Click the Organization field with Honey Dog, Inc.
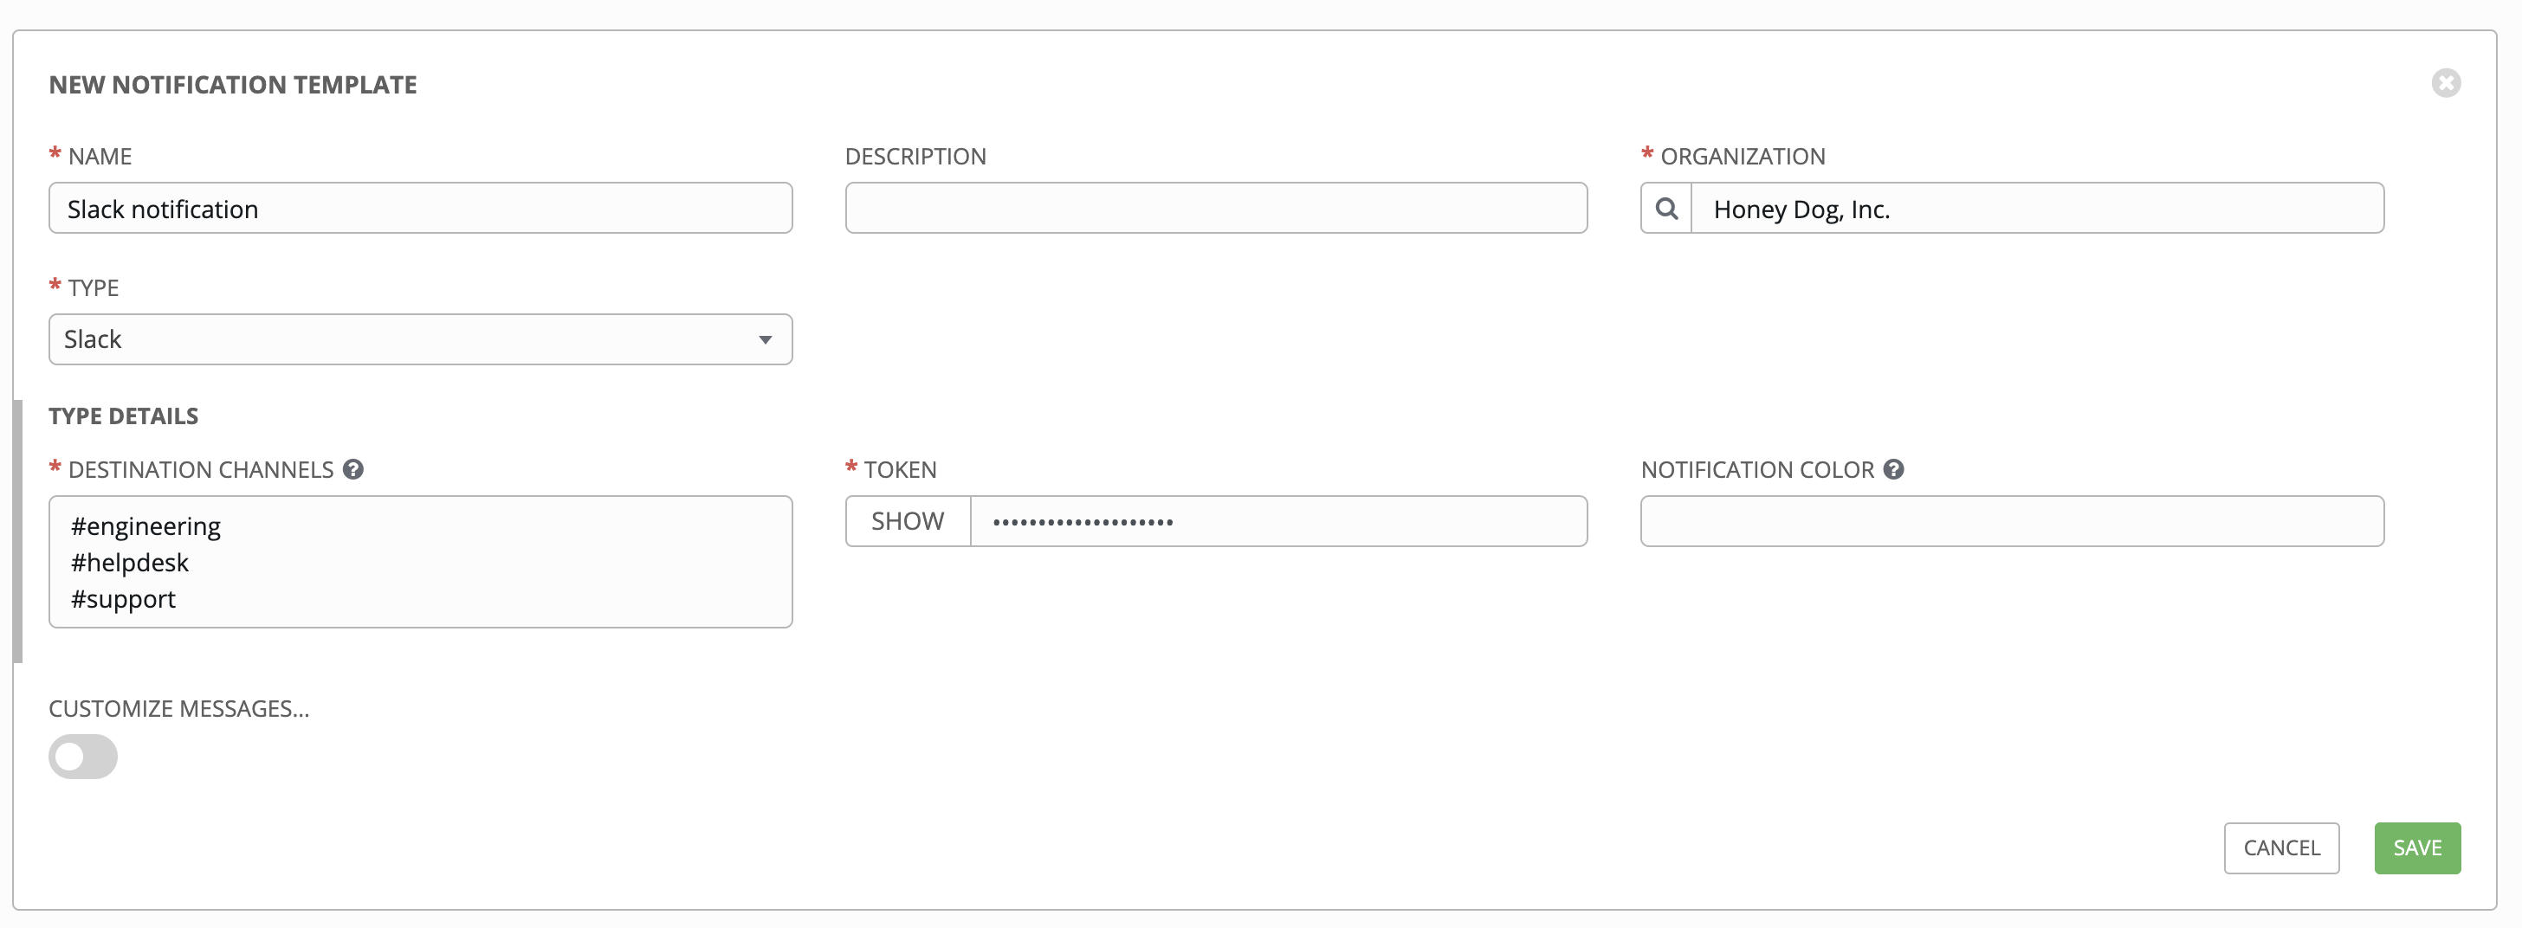2522x928 pixels. (x=2036, y=209)
